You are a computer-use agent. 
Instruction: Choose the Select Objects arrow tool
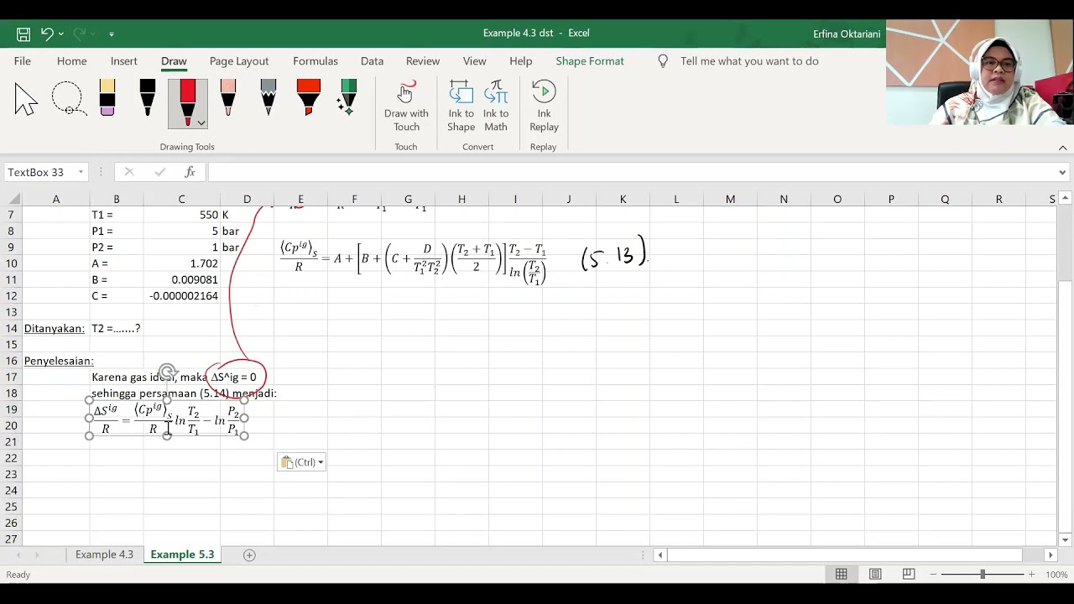pyautogui.click(x=26, y=100)
